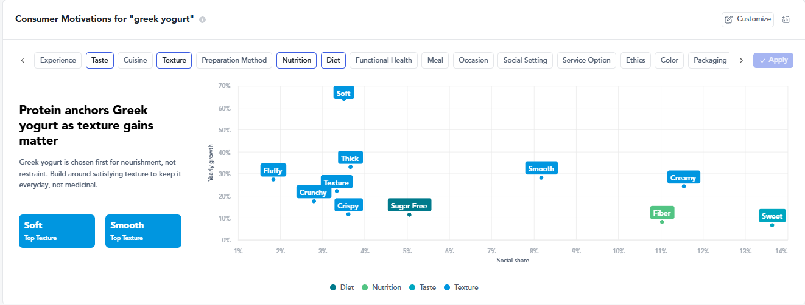Viewport: 805px width, 305px height.
Task: Click the Fluffy data point label
Action: [273, 170]
